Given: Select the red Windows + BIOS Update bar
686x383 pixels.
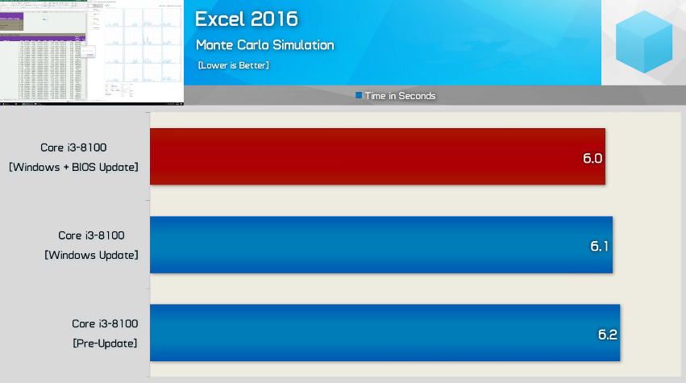Looking at the screenshot, I should point(377,156).
